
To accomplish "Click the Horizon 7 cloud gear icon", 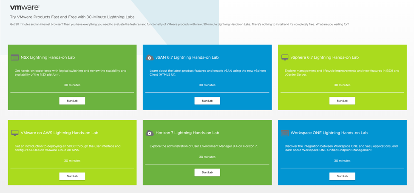I will [x=150, y=133].
